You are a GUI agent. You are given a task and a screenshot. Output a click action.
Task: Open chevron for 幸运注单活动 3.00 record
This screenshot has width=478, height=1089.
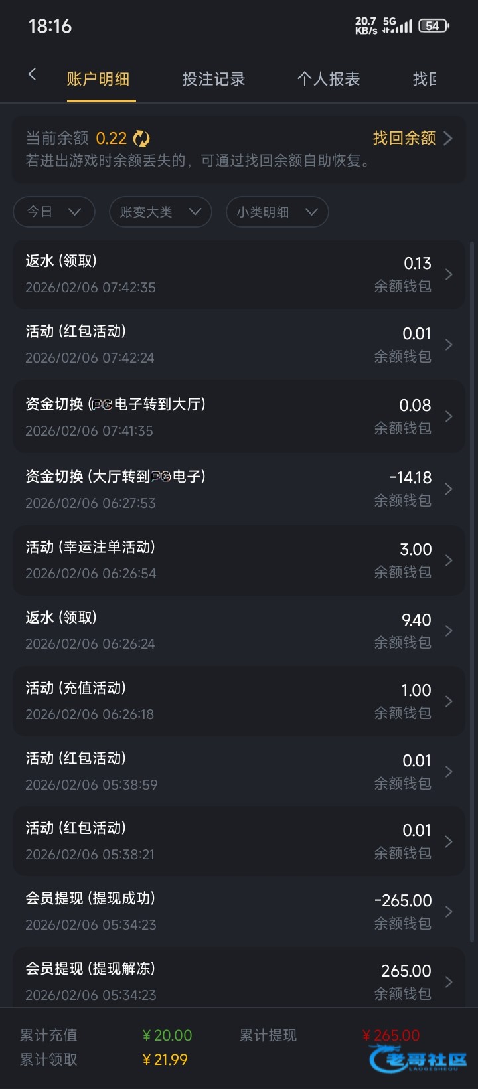click(449, 560)
